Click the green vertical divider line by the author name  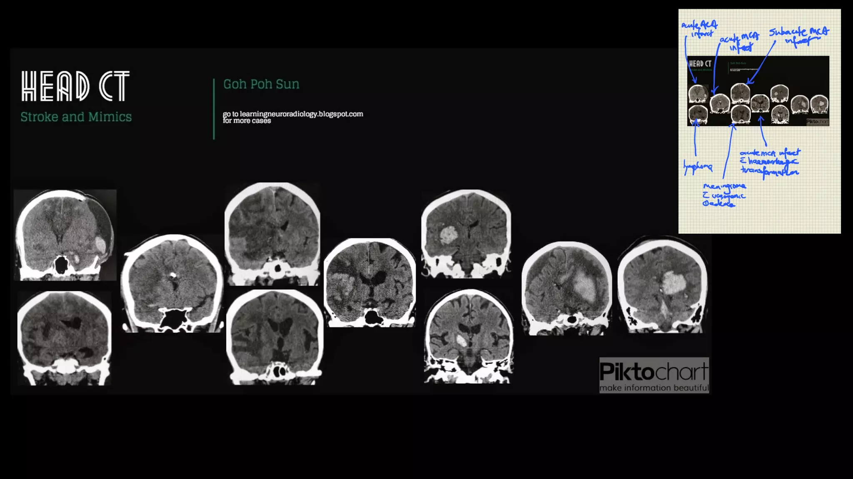214,109
